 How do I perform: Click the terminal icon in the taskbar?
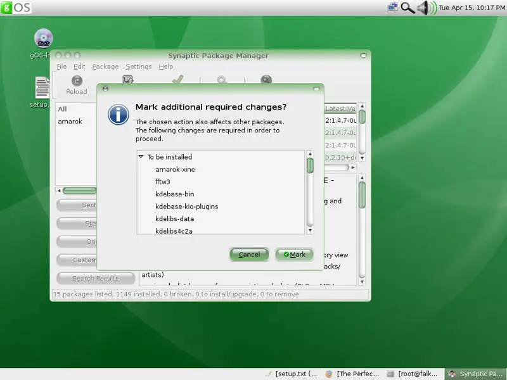[390, 374]
